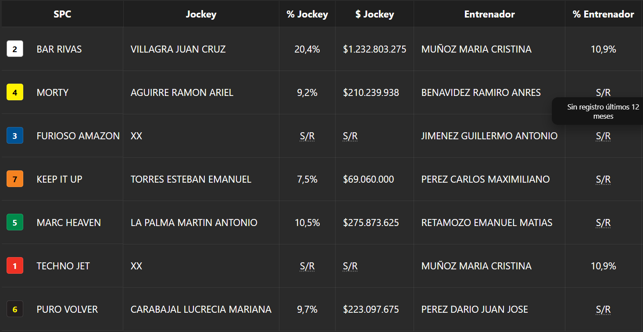Sort by the SPC column header

[62, 14]
